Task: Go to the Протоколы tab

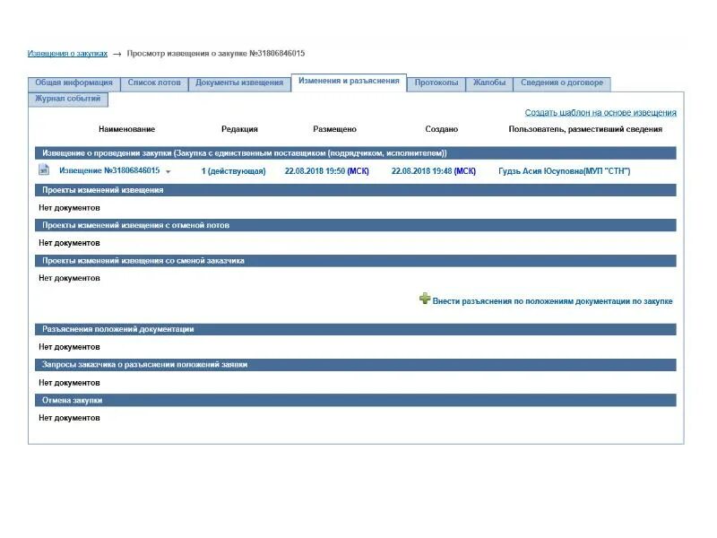Action: point(436,82)
